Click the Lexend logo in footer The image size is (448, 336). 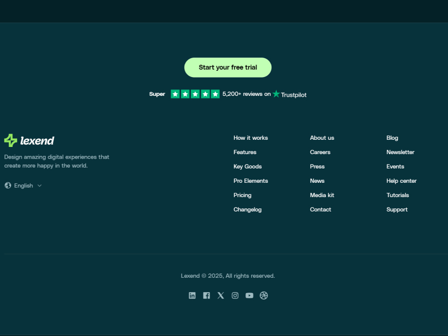point(29,140)
